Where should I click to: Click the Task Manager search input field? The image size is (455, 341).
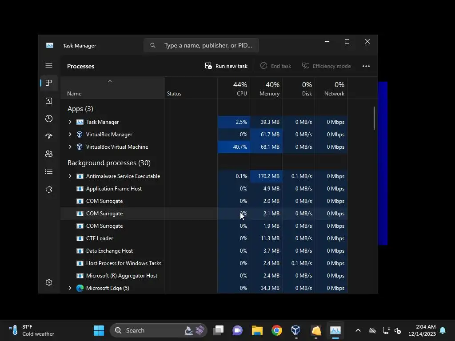201,46
